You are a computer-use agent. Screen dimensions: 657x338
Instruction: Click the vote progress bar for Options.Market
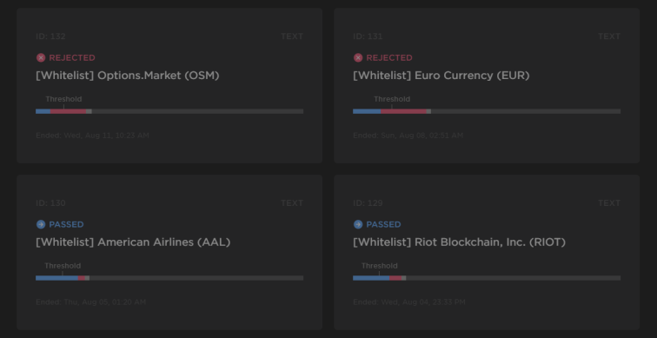169,111
